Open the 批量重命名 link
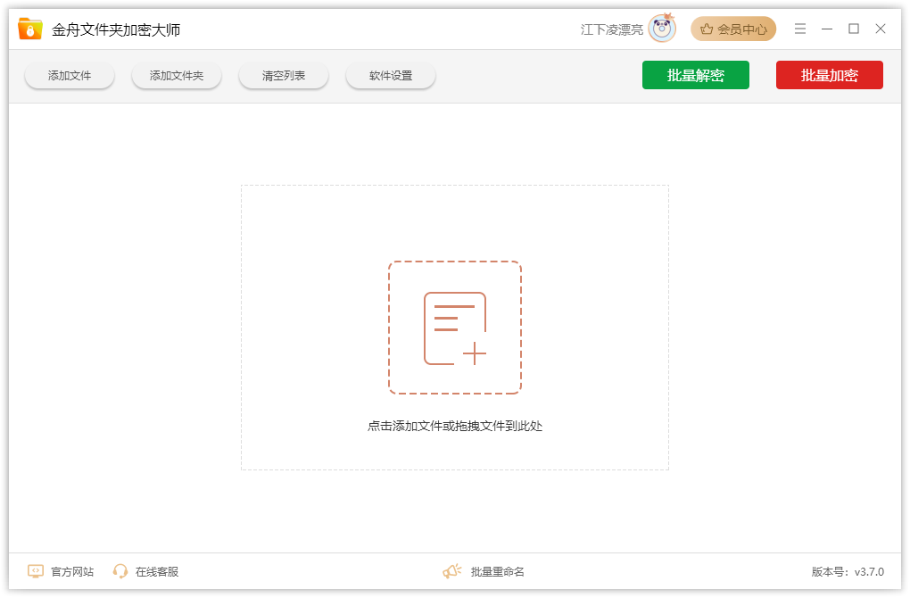The width and height of the screenshot is (910, 598). tap(497, 572)
